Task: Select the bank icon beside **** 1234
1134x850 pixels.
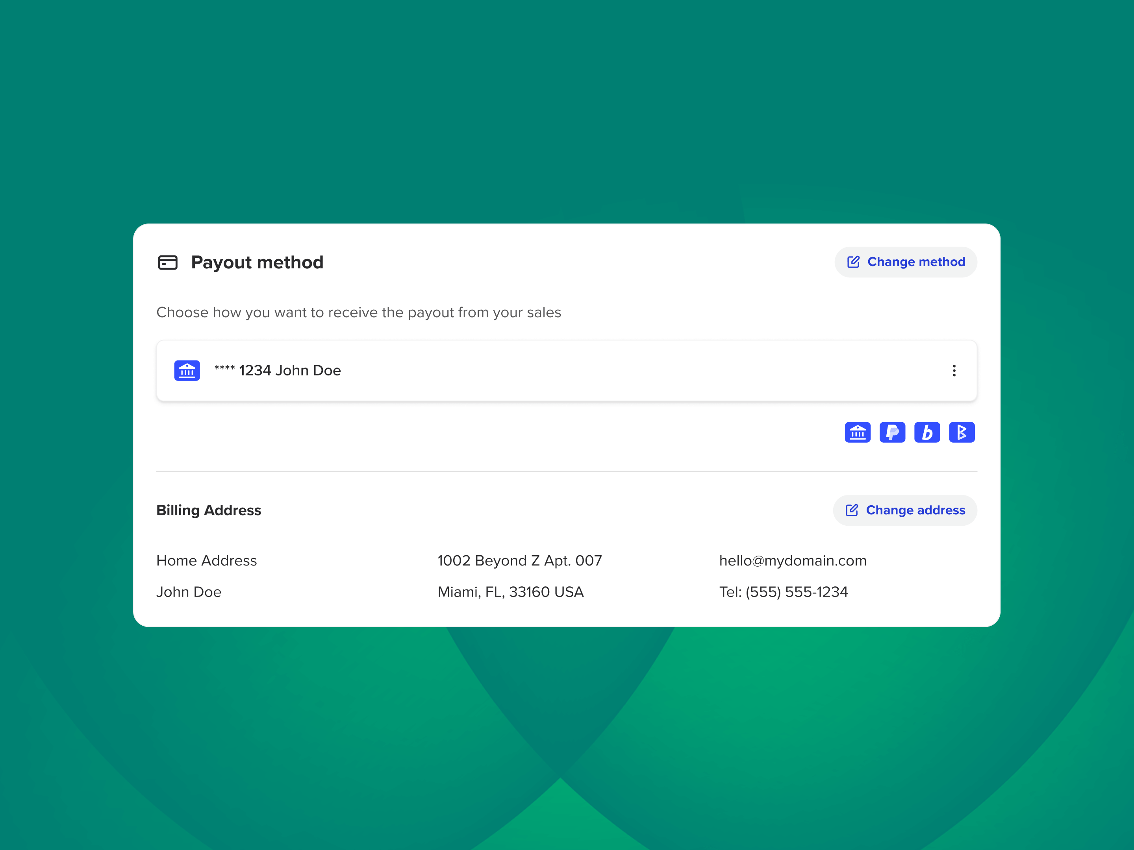Action: click(187, 370)
